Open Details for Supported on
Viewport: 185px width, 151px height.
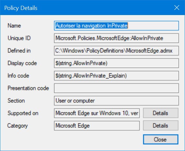click(x=161, y=113)
